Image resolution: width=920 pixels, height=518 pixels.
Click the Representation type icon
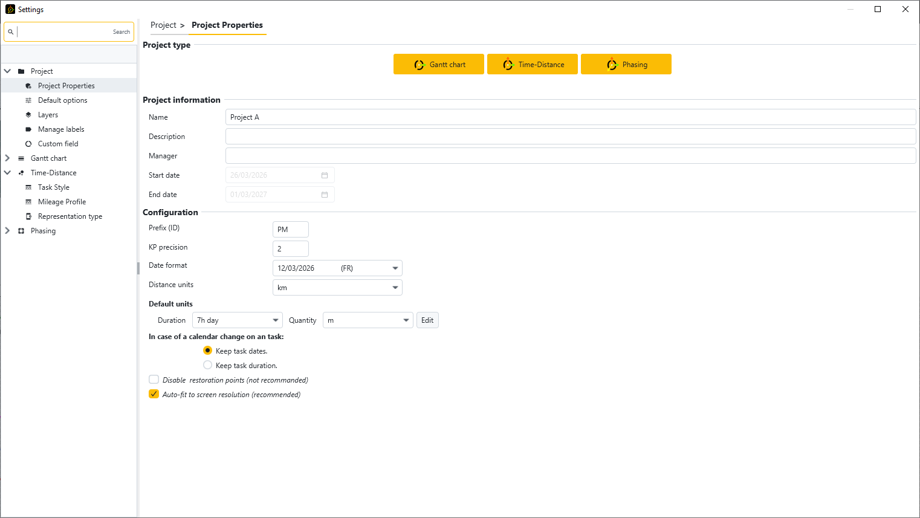28,216
